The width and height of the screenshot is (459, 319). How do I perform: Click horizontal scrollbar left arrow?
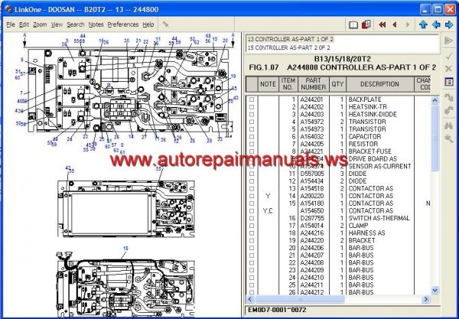point(249,299)
